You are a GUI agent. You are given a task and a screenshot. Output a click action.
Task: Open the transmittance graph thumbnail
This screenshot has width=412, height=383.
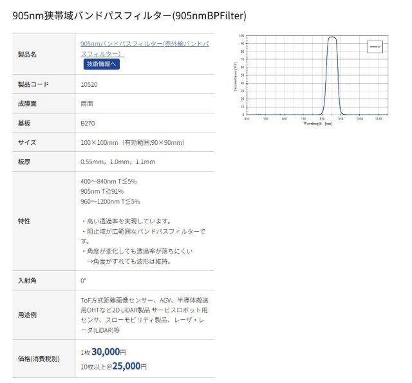pos(312,78)
